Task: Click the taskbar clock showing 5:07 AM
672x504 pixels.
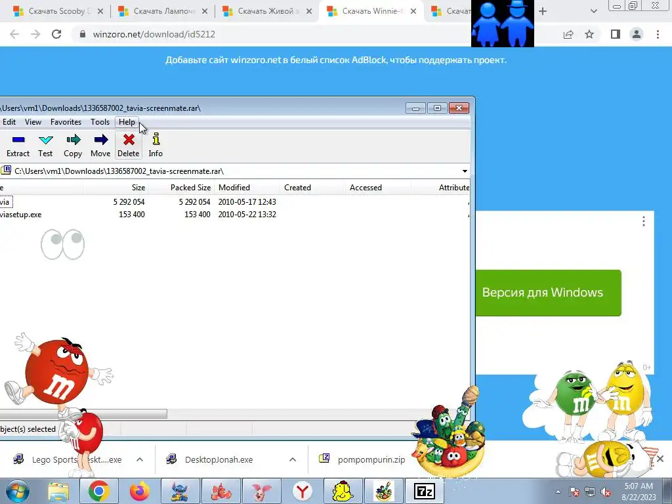Action: [639, 492]
